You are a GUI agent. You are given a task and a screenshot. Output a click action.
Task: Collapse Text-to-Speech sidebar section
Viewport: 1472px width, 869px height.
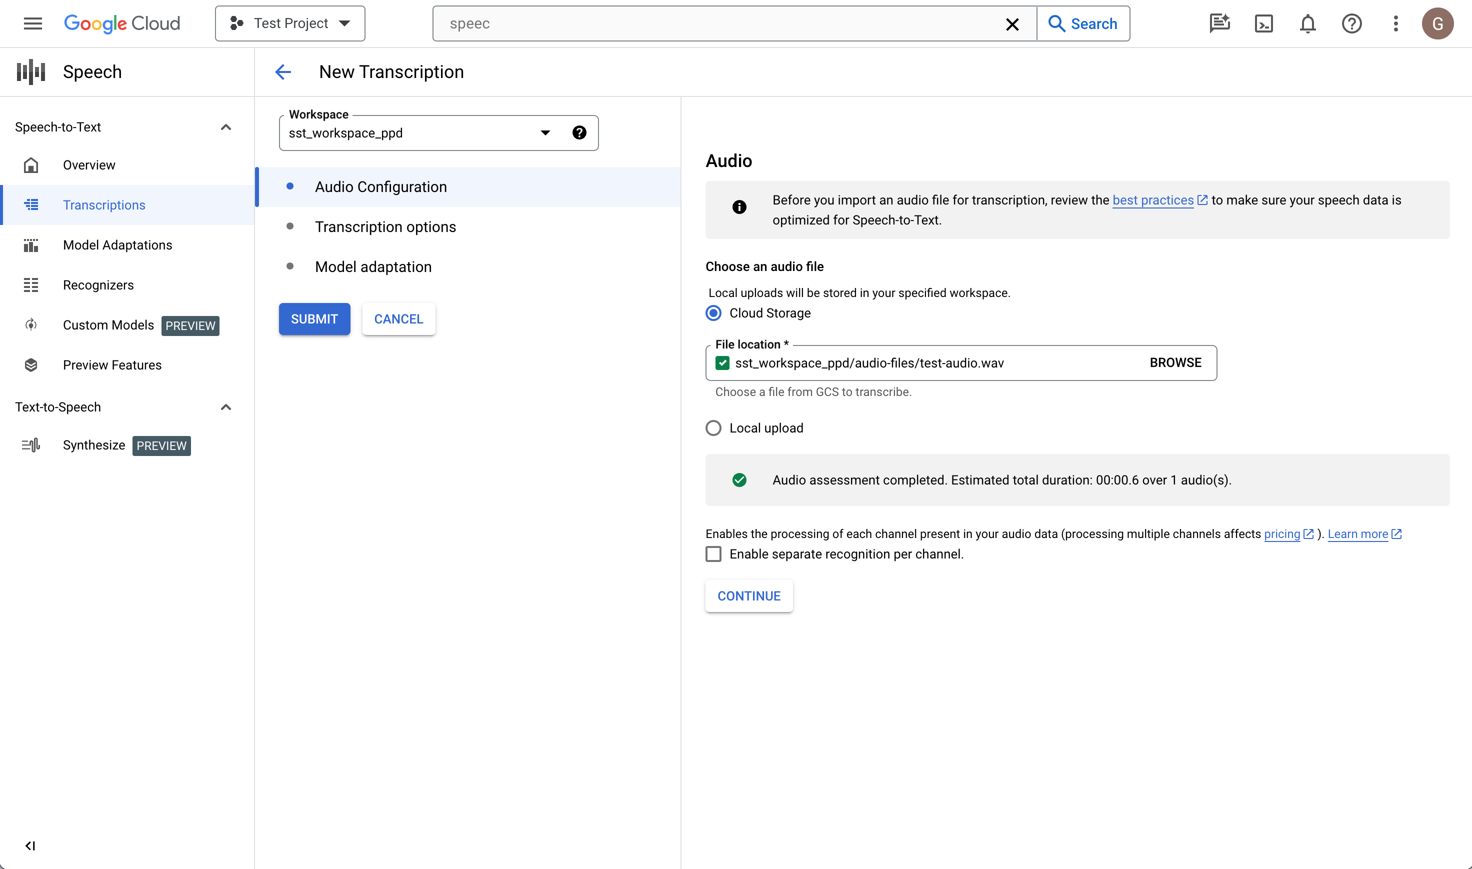(x=226, y=406)
